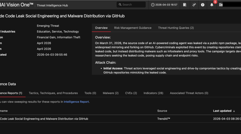241x134 pixels.
Task: Sort by Last updated arrow icon
Action: pos(234,111)
